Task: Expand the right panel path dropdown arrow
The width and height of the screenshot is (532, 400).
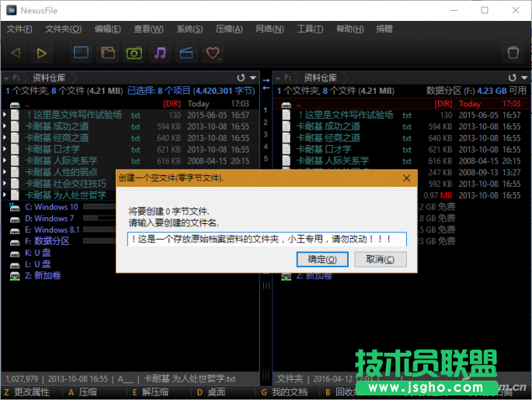Action: click(x=523, y=78)
